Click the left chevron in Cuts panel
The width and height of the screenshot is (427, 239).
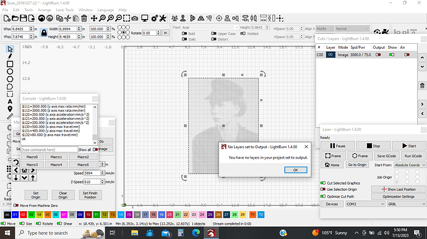tap(422, 114)
